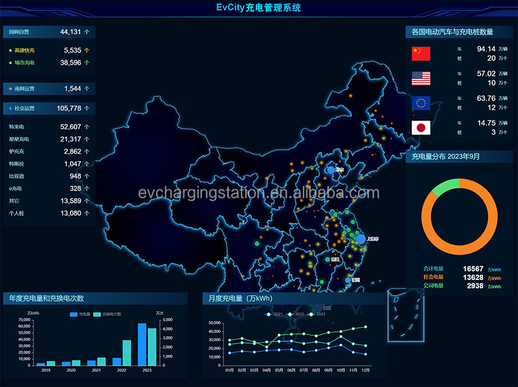Click the up arrow in the e充电 row

click(87, 189)
